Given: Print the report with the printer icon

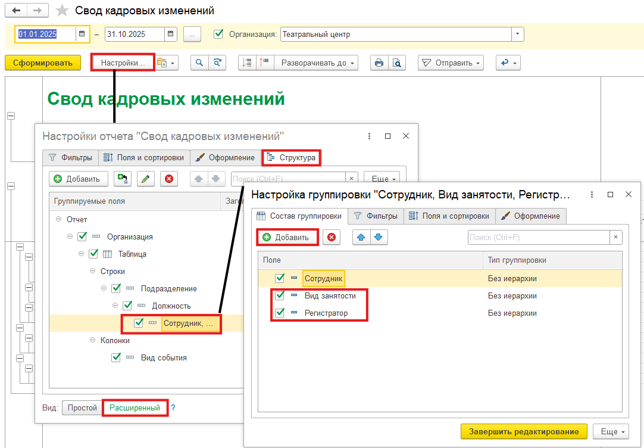Looking at the screenshot, I should [379, 63].
